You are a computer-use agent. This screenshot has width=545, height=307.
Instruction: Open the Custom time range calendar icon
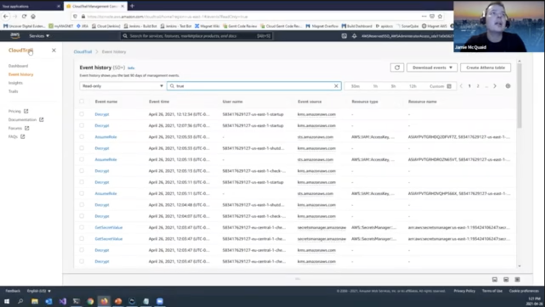(449, 86)
